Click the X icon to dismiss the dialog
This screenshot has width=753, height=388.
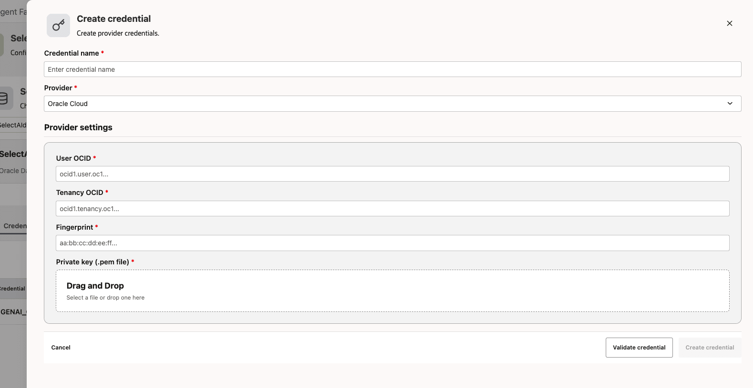coord(730,23)
